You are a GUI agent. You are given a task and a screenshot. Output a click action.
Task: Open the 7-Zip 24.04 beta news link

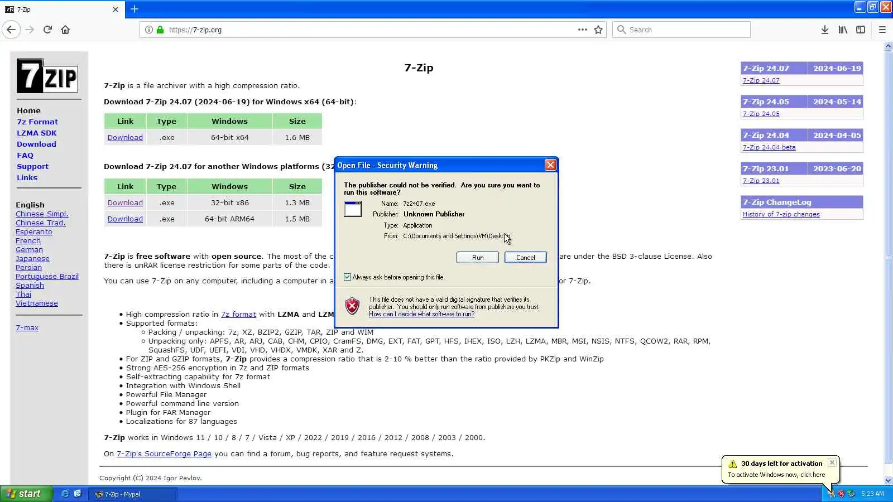click(769, 147)
